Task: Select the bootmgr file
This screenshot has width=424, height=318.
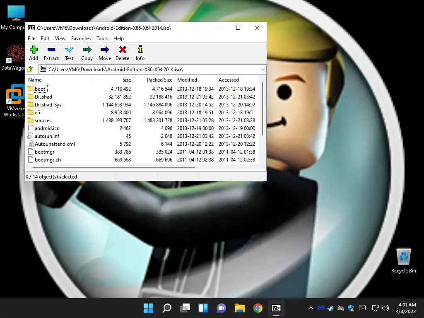Action: tap(41, 152)
